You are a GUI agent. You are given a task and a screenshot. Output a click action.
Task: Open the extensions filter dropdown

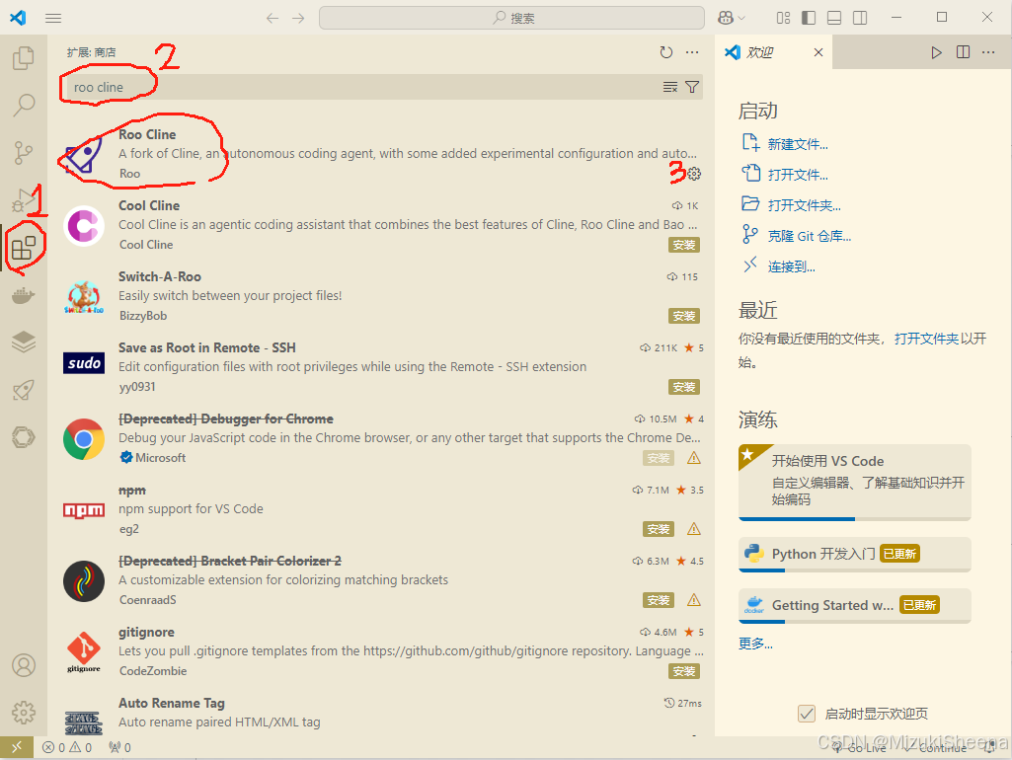pos(692,87)
